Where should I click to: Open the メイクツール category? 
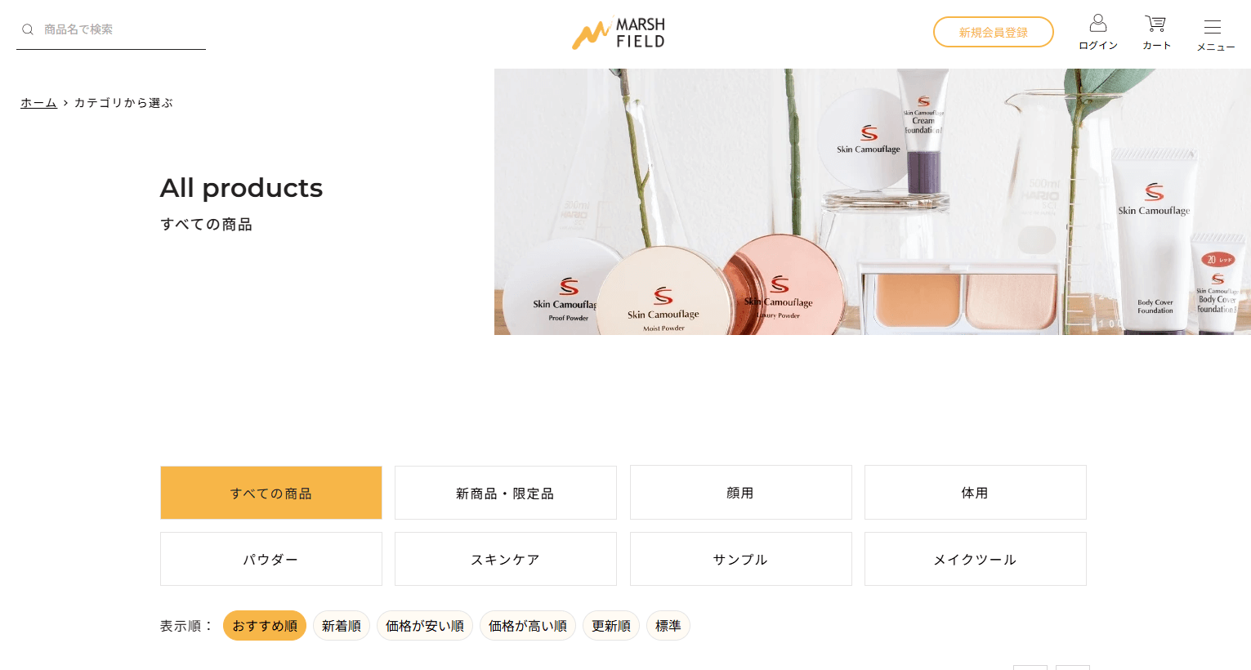975,559
